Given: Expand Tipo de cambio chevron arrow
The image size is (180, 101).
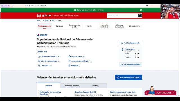Looking at the screenshot, I should pyautogui.click(x=139, y=50).
